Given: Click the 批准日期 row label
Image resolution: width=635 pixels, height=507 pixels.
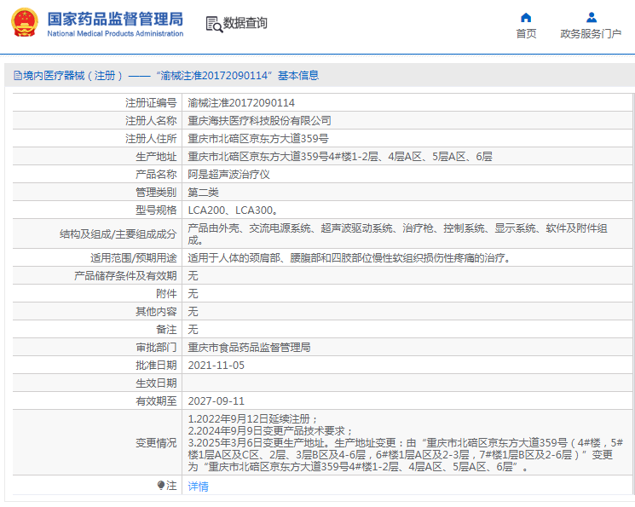Looking at the screenshot, I should (x=156, y=366).
